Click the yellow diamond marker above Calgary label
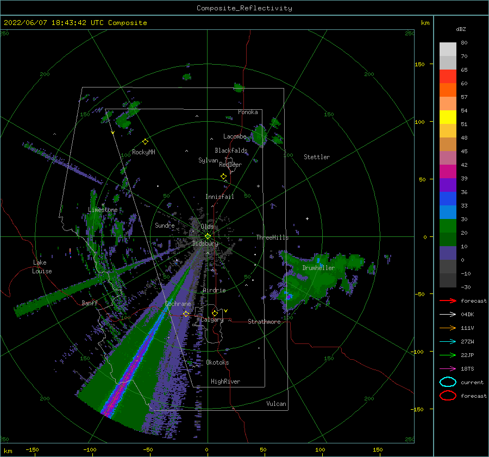This screenshot has height=457, width=489. 215,313
